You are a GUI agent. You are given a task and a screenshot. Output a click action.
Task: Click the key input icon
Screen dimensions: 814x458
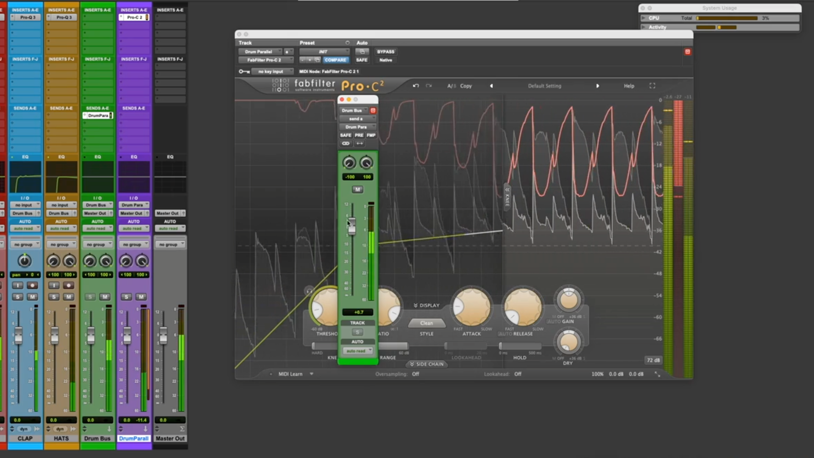pyautogui.click(x=244, y=71)
